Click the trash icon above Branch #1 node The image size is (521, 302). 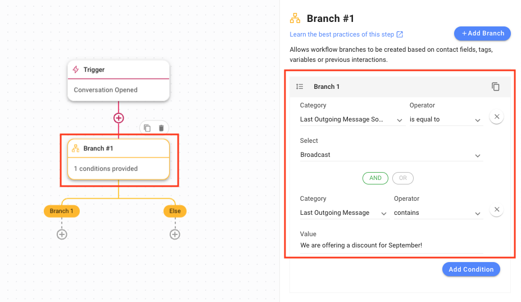(161, 128)
